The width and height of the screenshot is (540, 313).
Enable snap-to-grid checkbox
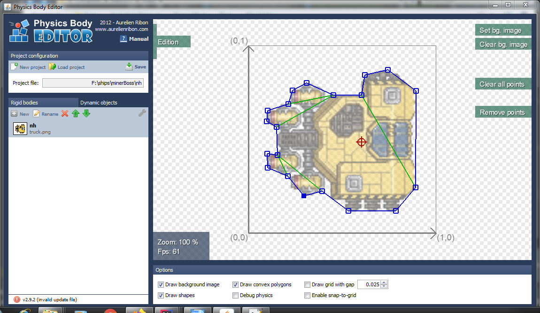click(307, 295)
